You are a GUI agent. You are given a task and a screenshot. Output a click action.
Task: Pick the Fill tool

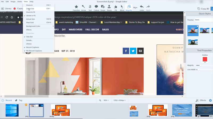(116, 7)
